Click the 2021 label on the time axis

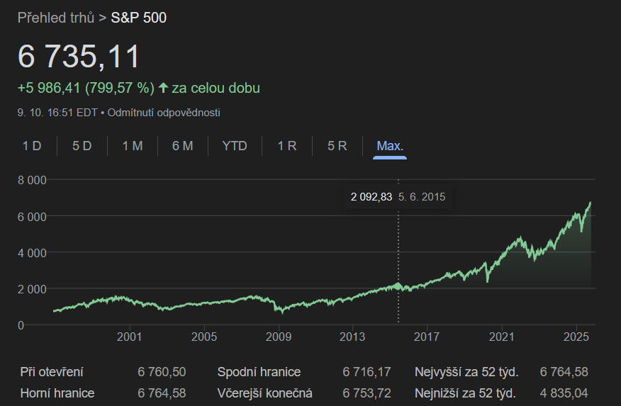tap(501, 336)
